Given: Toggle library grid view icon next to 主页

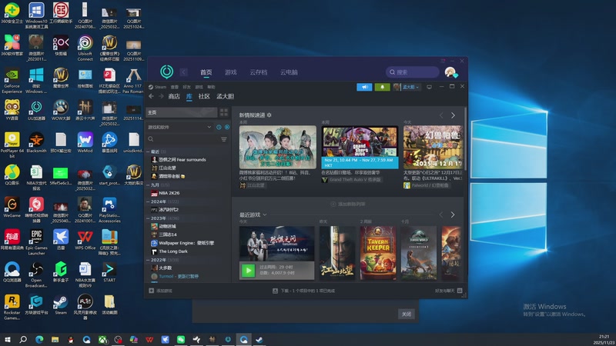Looking at the screenshot, I should point(224,112).
